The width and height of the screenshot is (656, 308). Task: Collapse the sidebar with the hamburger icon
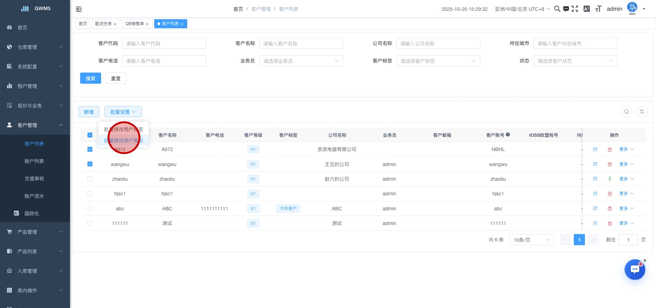pyautogui.click(x=79, y=9)
